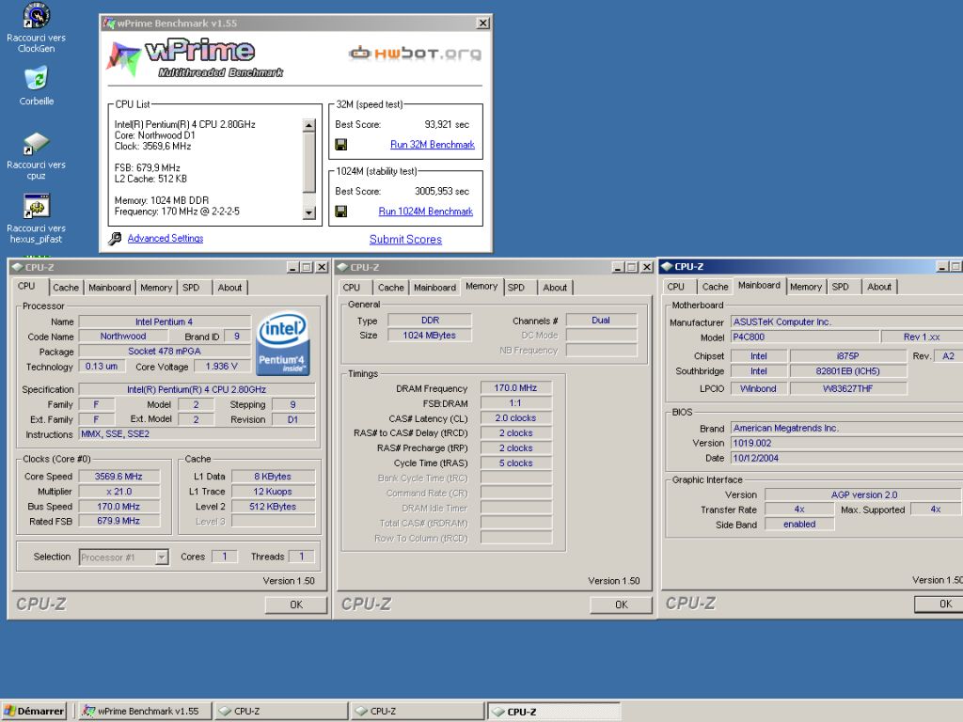The image size is (963, 722).
Task: Click the Démarrer start button
Action: click(34, 711)
